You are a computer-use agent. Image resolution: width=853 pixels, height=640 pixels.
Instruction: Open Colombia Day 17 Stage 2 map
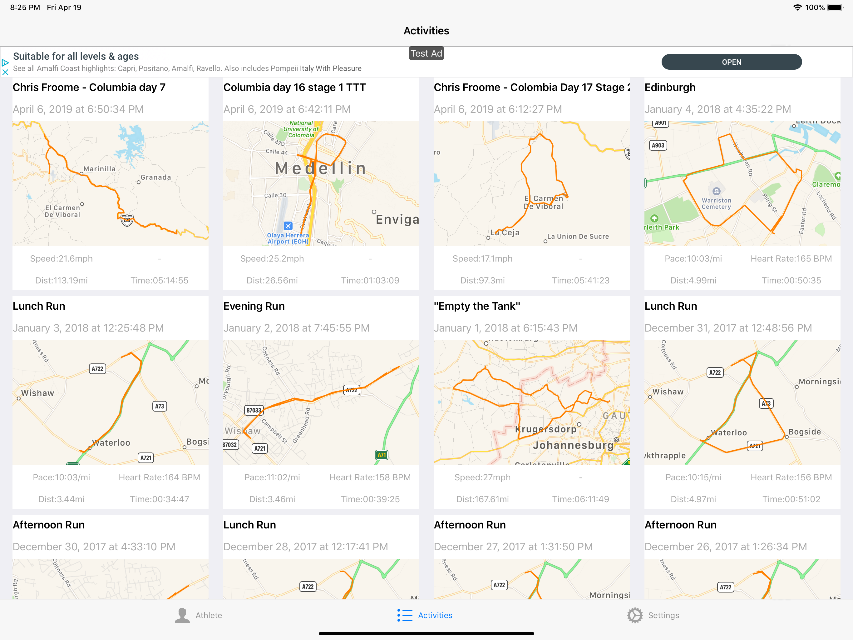[531, 184]
